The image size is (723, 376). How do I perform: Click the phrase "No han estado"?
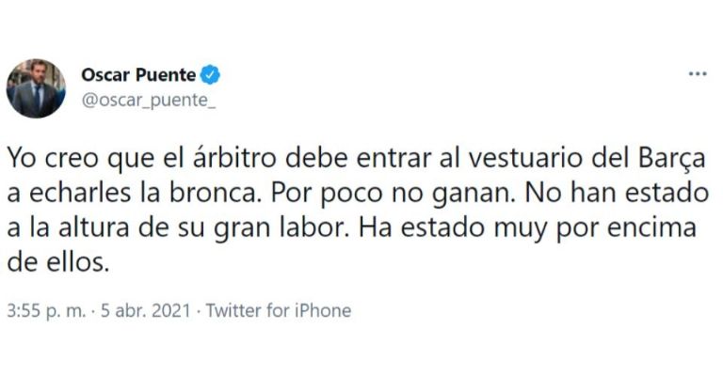[588, 194]
